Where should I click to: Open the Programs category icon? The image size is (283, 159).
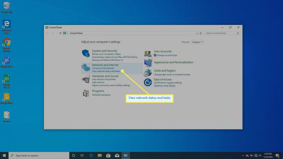86,93
